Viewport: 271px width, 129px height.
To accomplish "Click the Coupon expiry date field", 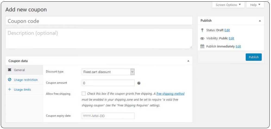I will click(108, 116).
